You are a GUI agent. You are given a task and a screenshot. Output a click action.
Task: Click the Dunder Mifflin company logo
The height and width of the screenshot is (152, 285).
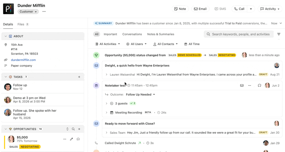(8, 9)
